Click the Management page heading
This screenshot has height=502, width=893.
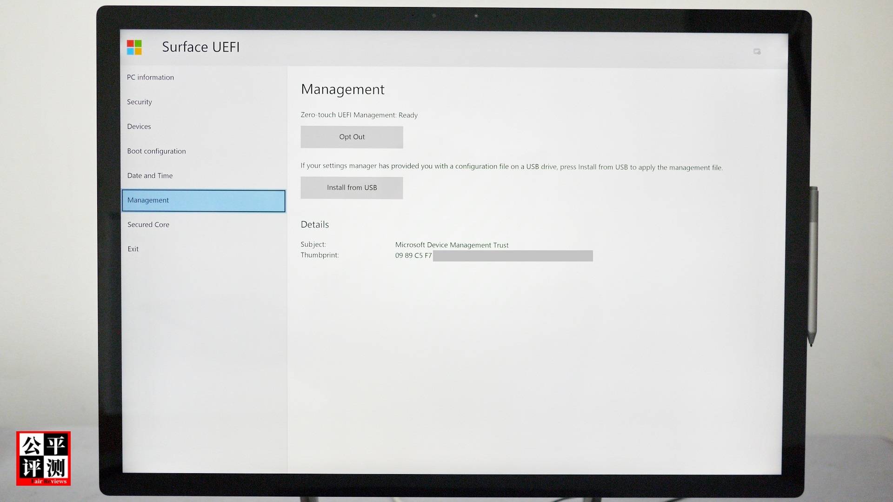(343, 89)
